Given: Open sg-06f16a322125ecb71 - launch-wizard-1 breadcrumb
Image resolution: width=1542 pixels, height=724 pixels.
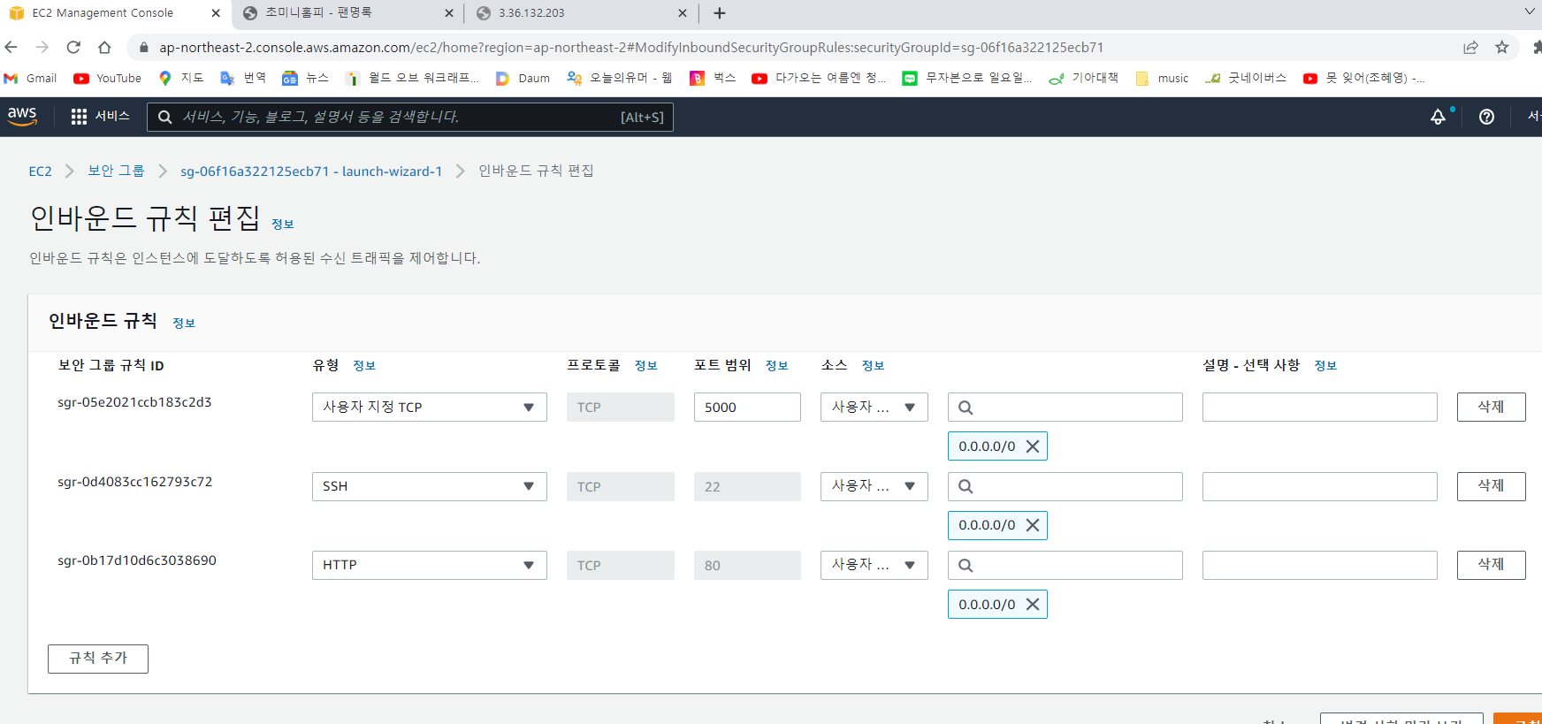Looking at the screenshot, I should (x=311, y=171).
